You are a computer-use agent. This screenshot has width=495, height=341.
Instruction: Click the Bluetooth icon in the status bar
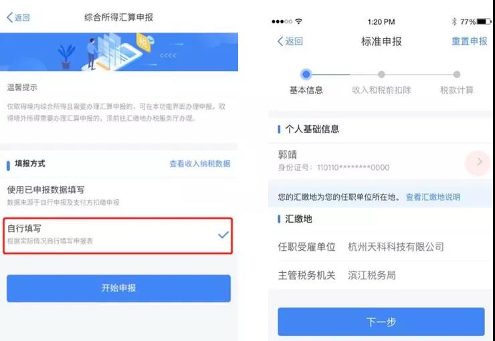tap(454, 22)
